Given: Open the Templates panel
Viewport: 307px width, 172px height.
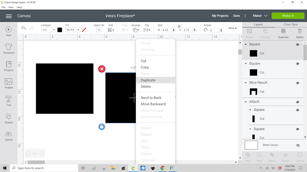Looking at the screenshot, I should pos(9,49).
